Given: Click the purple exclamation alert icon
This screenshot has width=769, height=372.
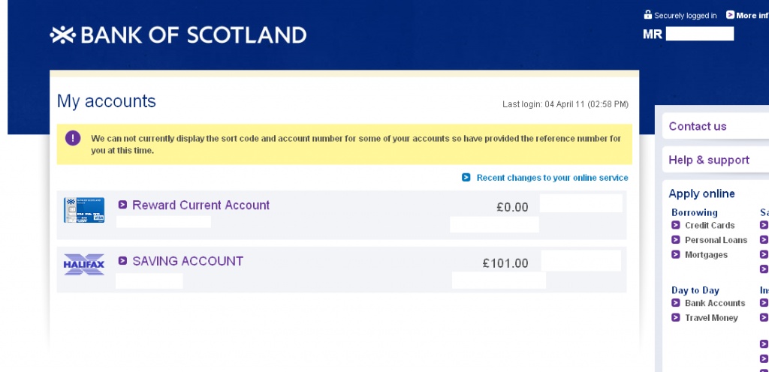Looking at the screenshot, I should 73,138.
